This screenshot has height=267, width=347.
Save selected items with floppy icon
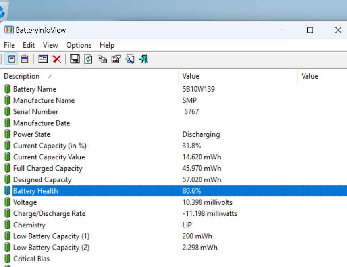75,59
